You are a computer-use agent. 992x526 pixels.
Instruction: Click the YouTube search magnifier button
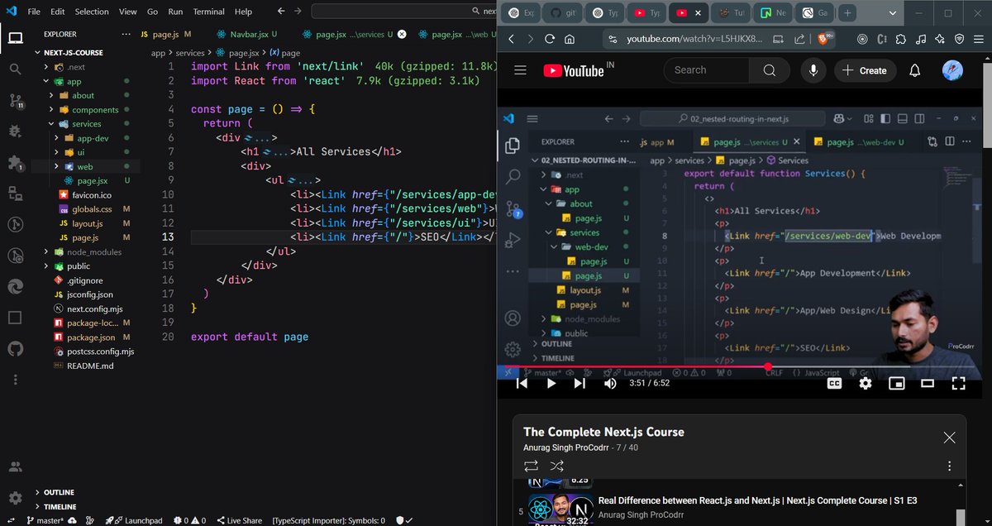(x=770, y=70)
